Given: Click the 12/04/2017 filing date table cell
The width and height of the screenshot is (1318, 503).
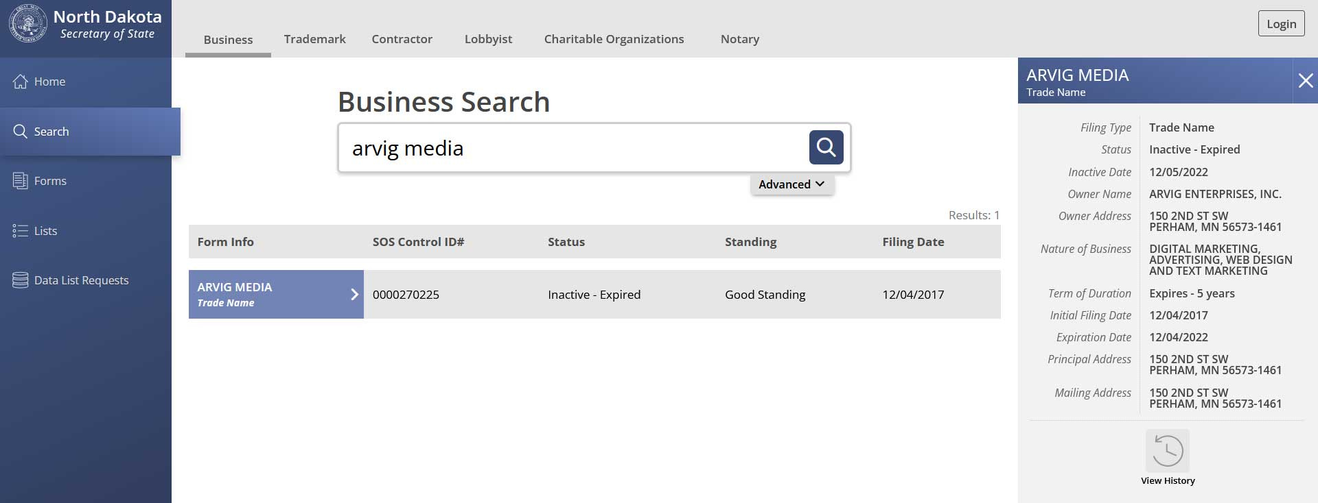Looking at the screenshot, I should tap(913, 295).
